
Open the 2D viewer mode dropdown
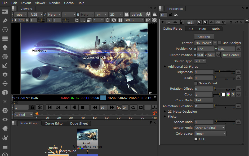coord(116,15)
